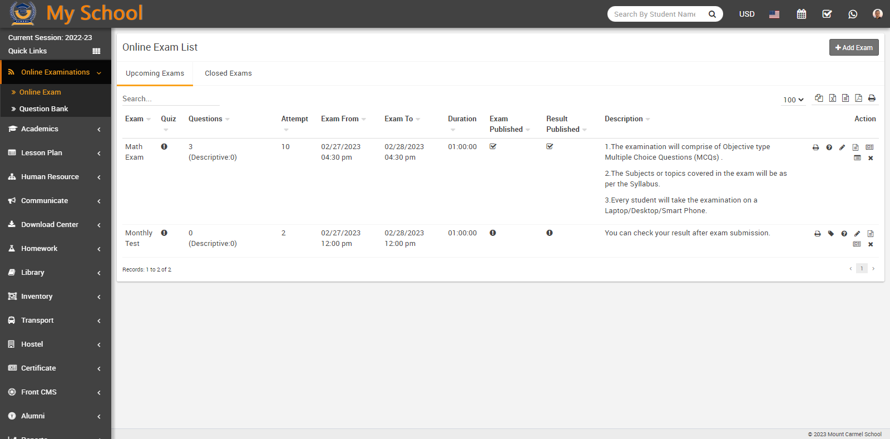Viewport: 890px width, 439px height.
Task: Toggle Math Exam's Result Published checkbox
Action: click(x=550, y=147)
